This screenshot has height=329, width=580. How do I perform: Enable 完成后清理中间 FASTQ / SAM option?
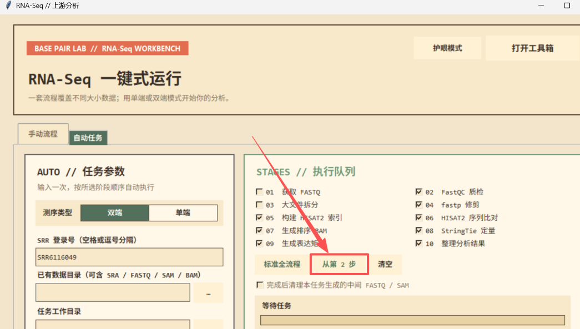(260, 285)
